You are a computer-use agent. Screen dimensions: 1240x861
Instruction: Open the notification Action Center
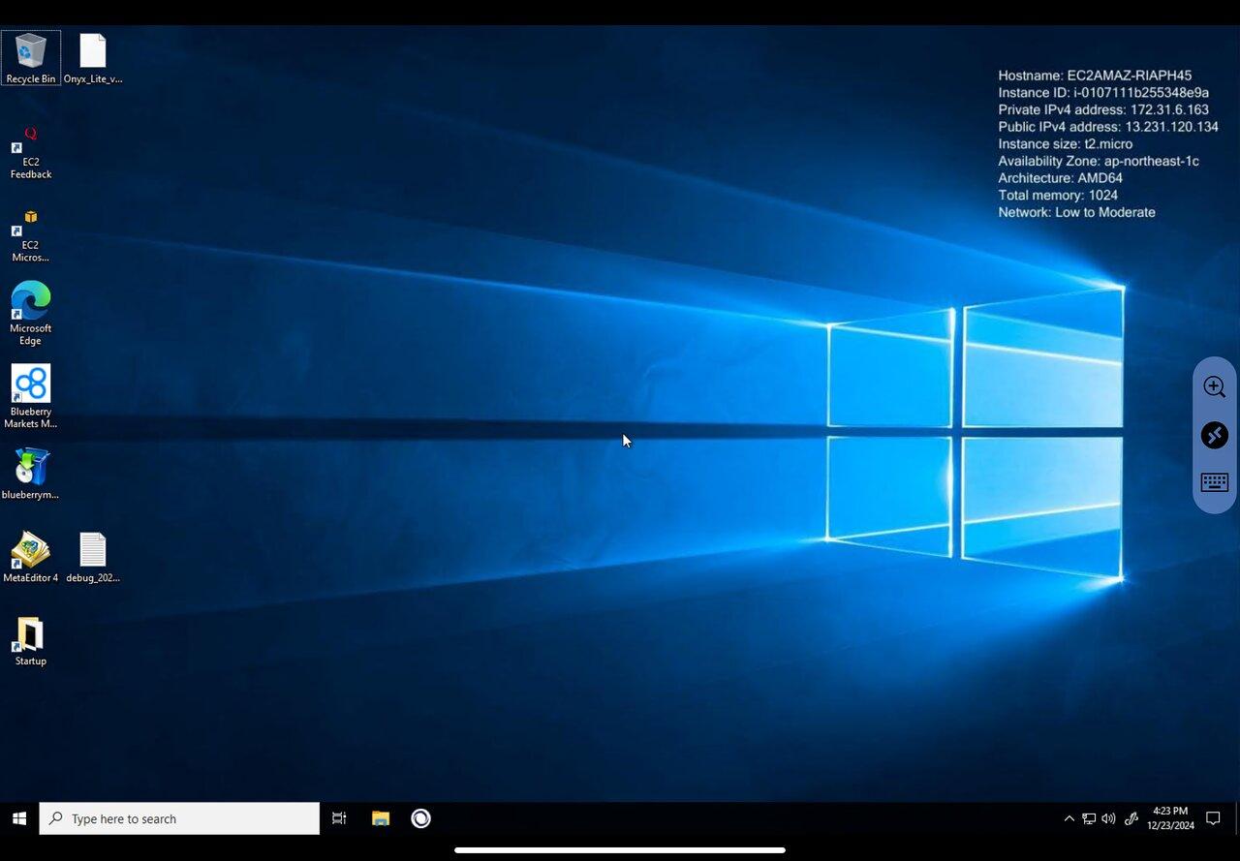pyautogui.click(x=1213, y=818)
